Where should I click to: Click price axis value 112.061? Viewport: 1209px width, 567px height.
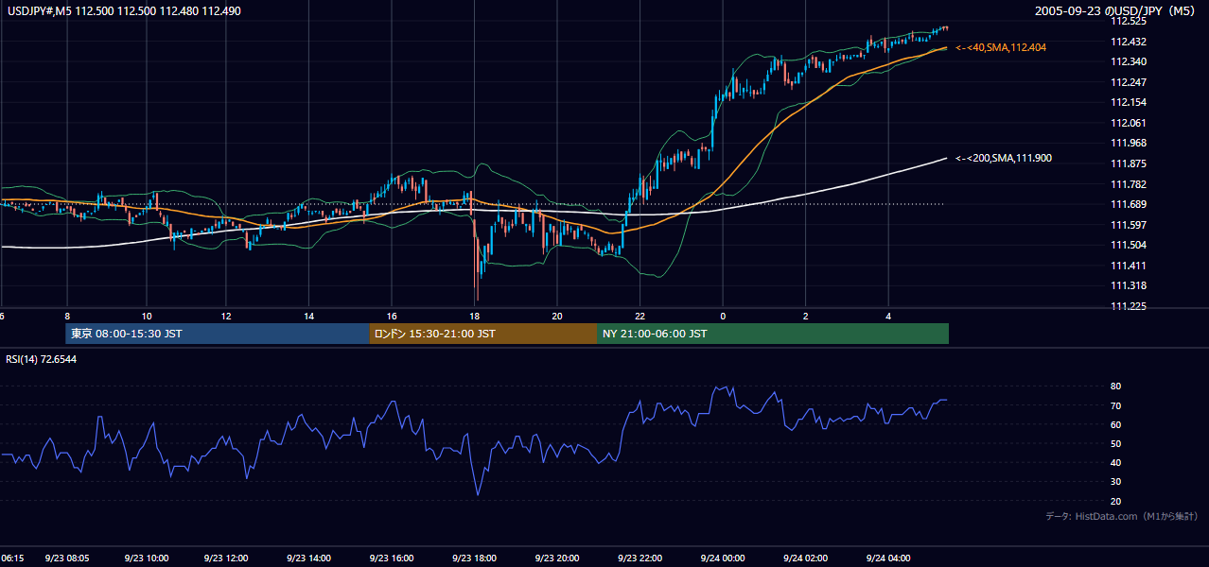click(1129, 123)
